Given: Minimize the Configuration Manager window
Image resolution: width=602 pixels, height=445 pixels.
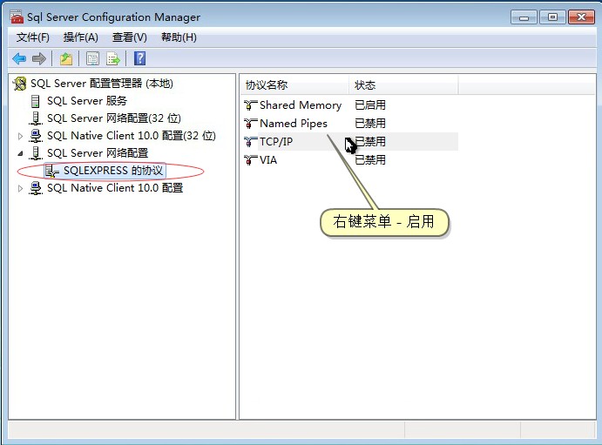Looking at the screenshot, I should tap(524, 17).
